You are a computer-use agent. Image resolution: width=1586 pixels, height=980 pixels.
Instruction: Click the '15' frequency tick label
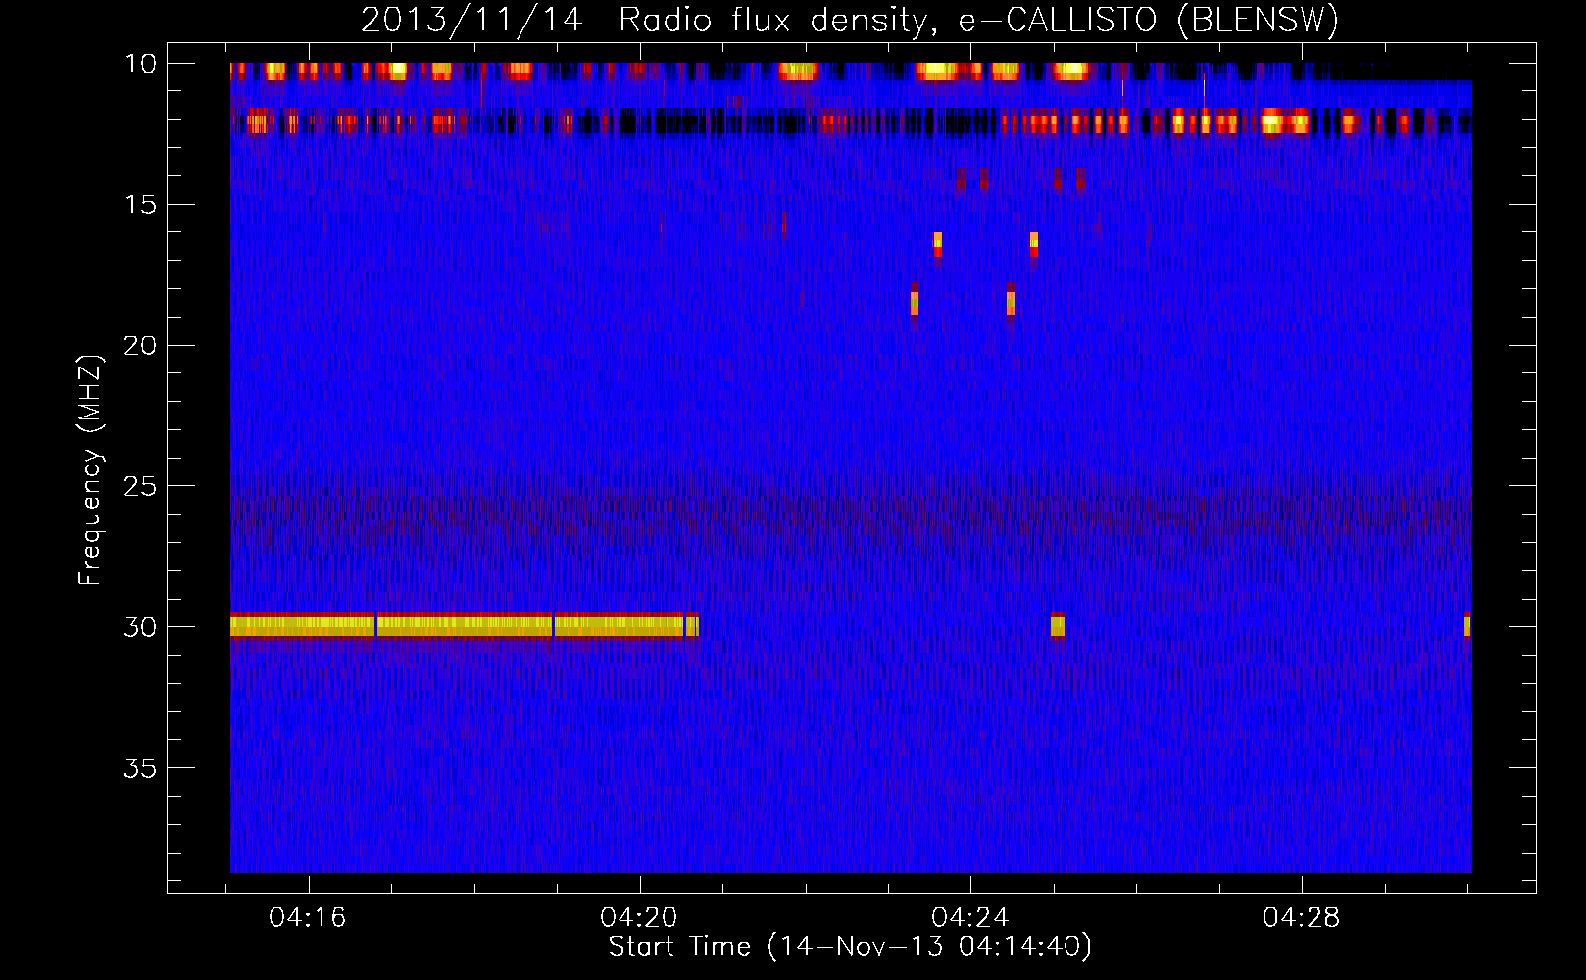[140, 205]
